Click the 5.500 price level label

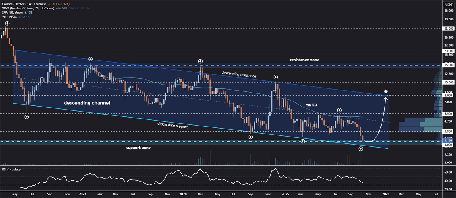(x=447, y=113)
